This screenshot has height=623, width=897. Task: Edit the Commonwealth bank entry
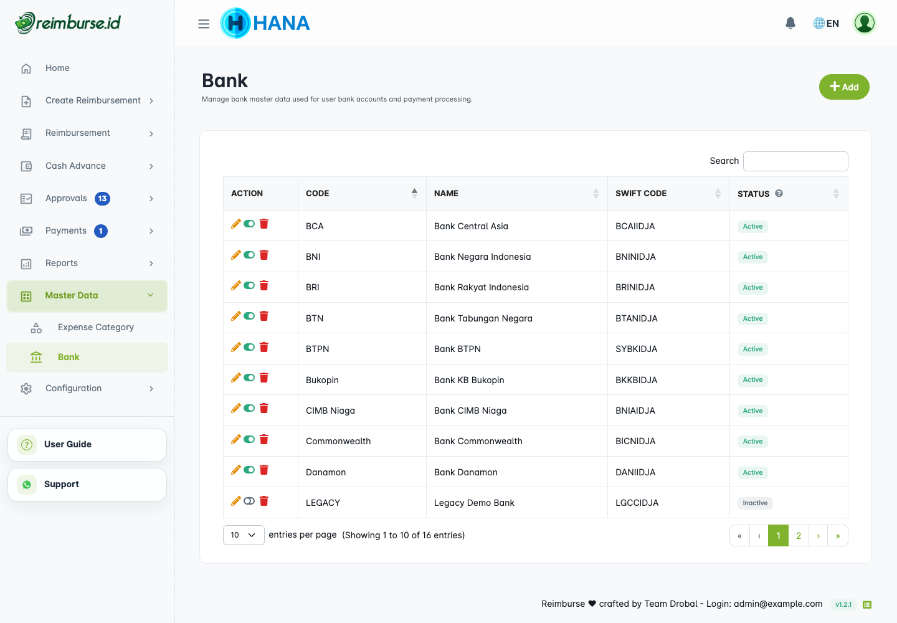(235, 439)
